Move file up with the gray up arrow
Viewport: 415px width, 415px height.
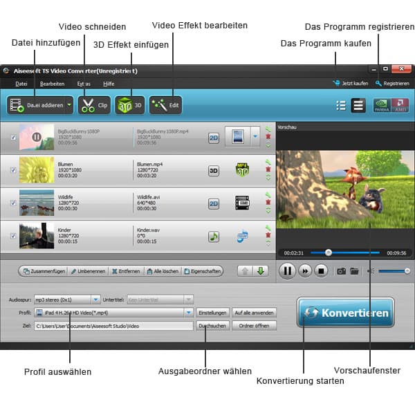[245, 271]
